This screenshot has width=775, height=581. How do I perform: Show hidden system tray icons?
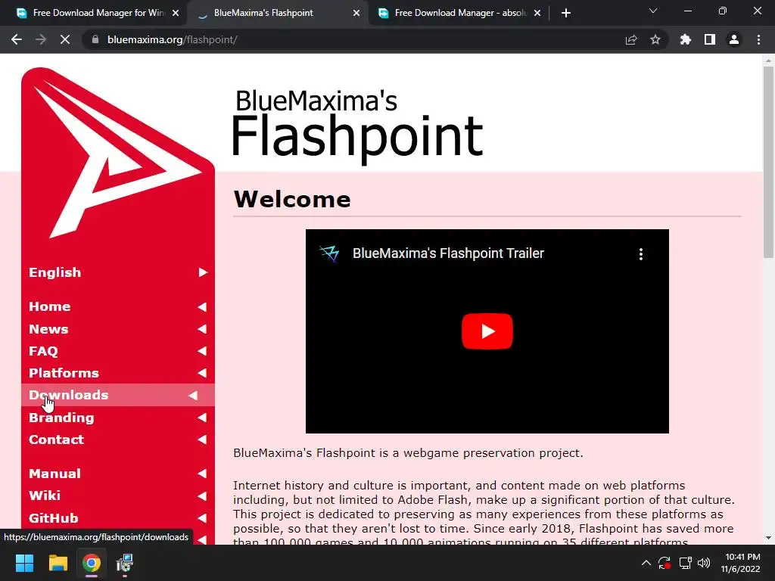(646, 563)
